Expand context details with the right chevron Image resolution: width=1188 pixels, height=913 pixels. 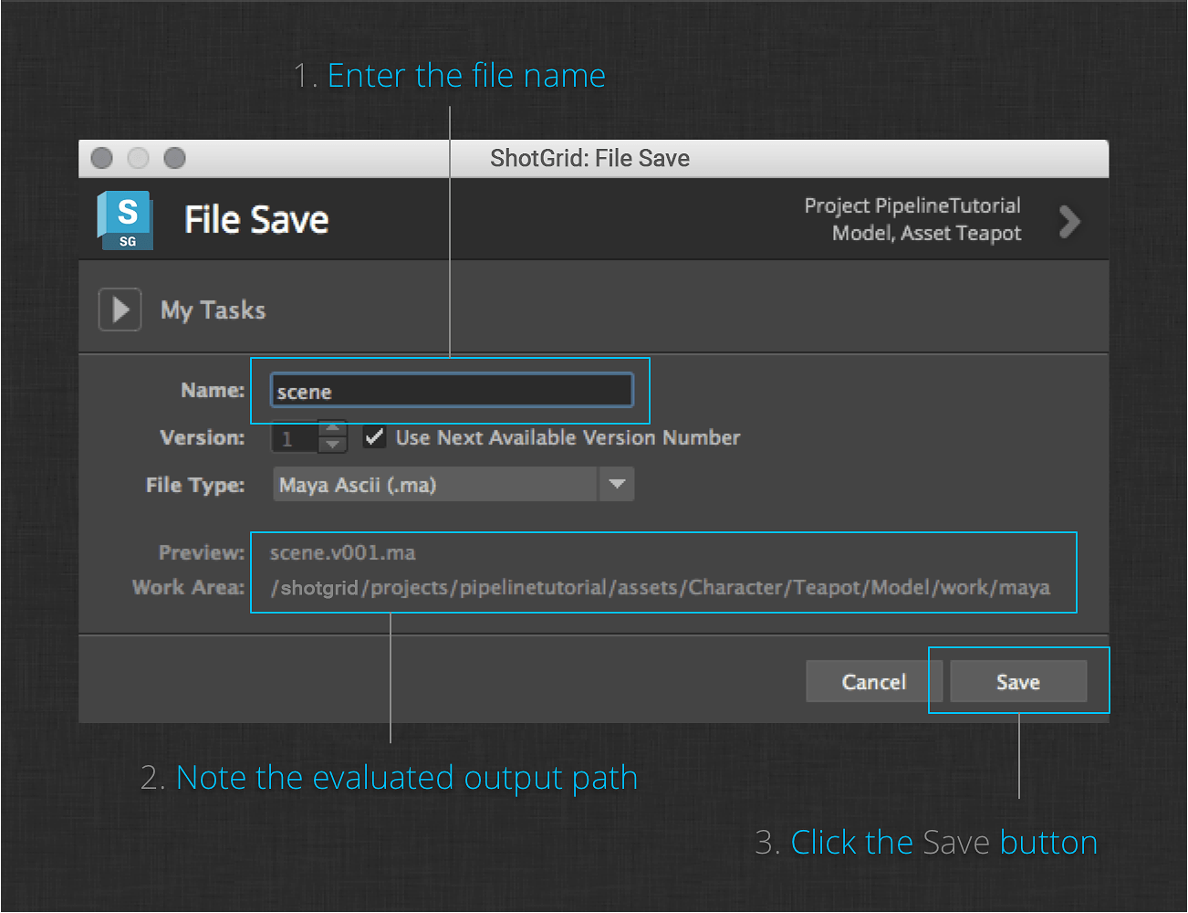(x=1068, y=221)
